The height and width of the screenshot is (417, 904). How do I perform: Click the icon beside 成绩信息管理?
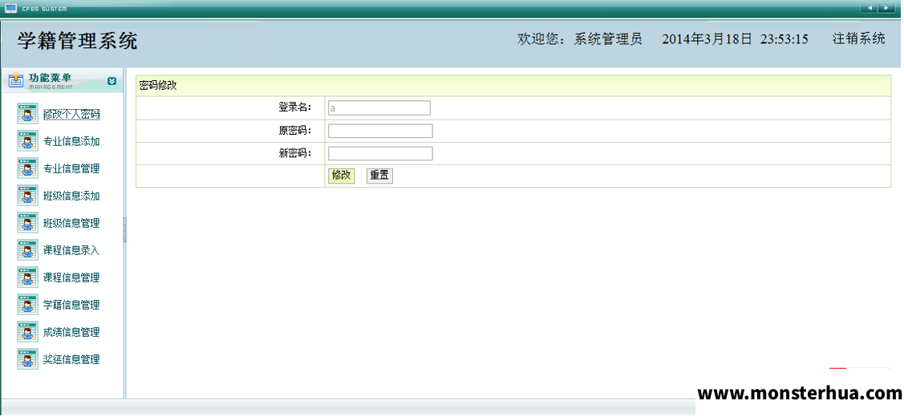27,332
